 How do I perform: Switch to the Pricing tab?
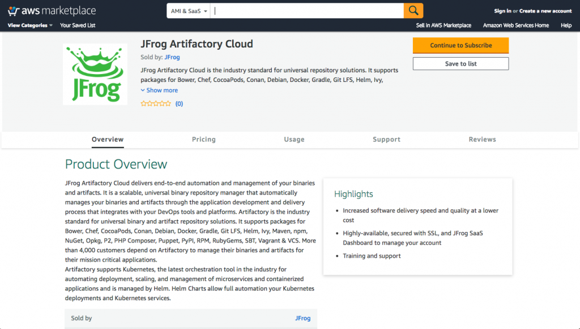[x=203, y=140]
